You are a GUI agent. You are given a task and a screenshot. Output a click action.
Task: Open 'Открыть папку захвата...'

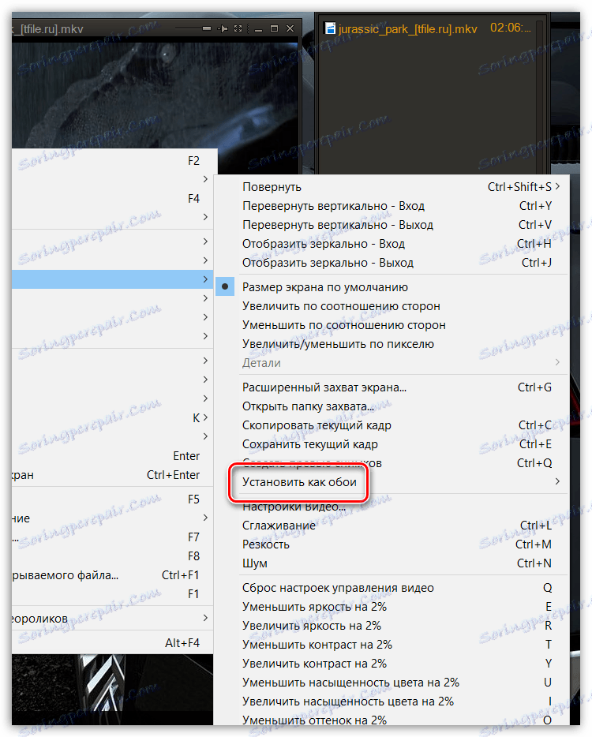(x=392, y=406)
